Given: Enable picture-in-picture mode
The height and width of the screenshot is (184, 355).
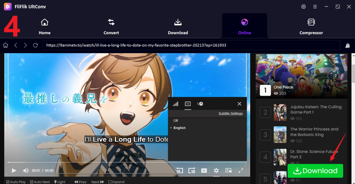Looking at the screenshot, I should click(x=229, y=170).
